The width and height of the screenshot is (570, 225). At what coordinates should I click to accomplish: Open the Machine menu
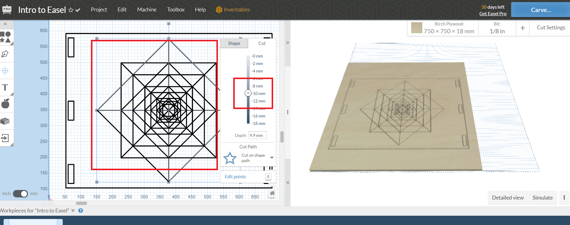tap(147, 10)
